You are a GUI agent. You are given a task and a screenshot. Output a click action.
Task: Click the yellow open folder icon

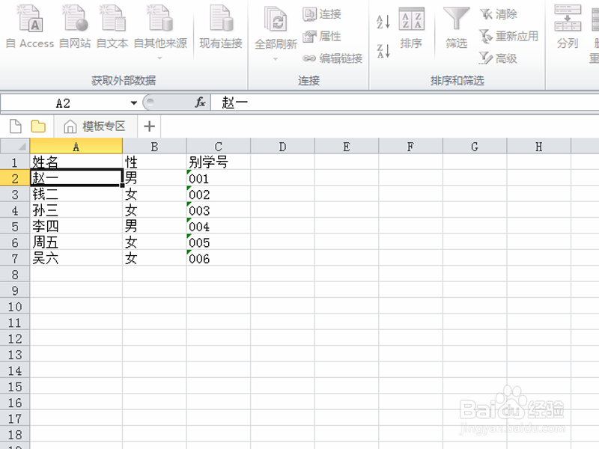[38, 126]
